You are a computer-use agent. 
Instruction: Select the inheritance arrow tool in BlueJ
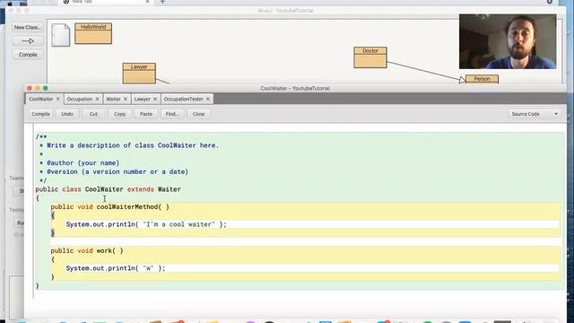tap(28, 41)
